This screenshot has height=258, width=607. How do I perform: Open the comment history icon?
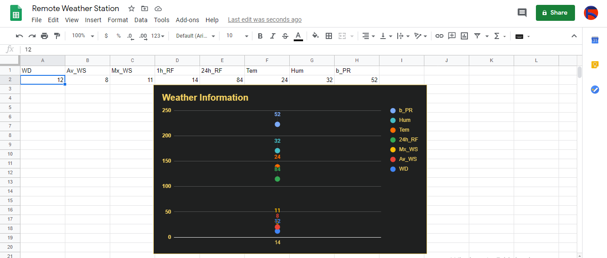click(x=522, y=13)
